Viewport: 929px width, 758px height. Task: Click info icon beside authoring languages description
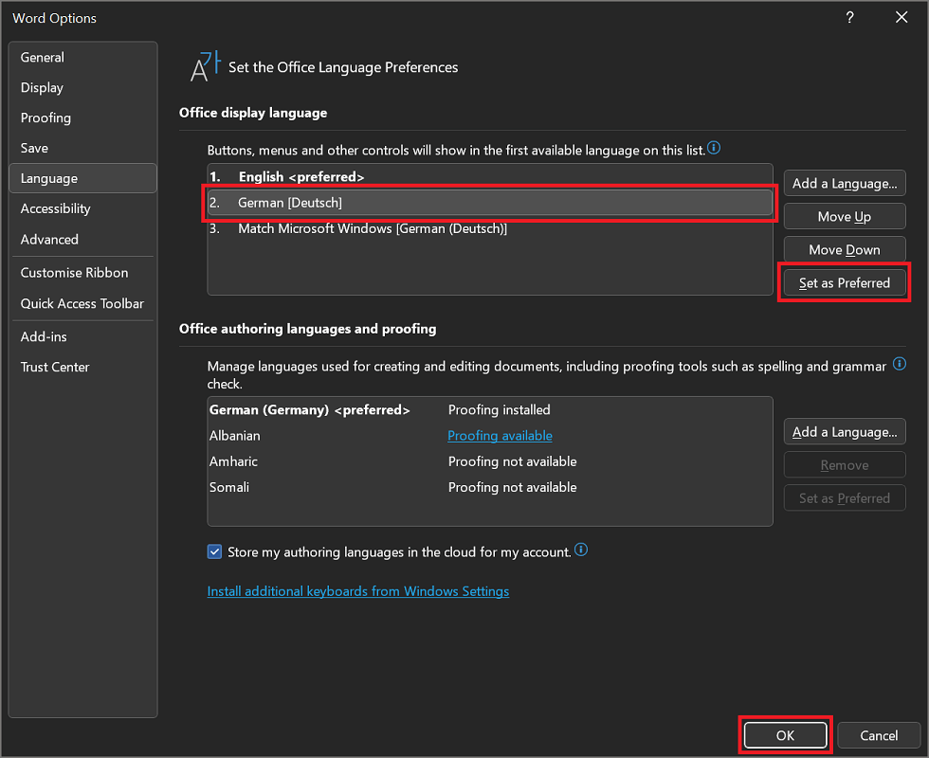pyautogui.click(x=900, y=364)
